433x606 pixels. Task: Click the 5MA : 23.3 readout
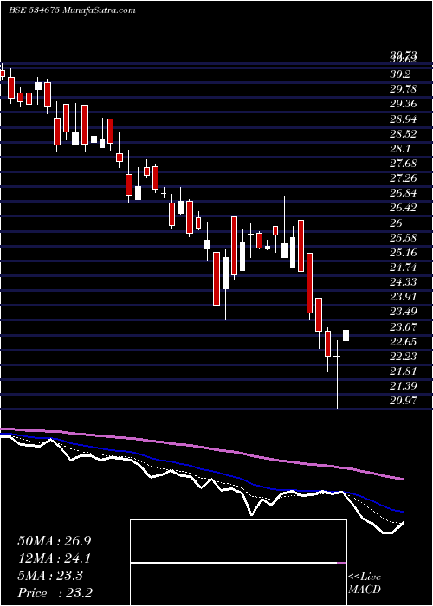[x=50, y=576]
